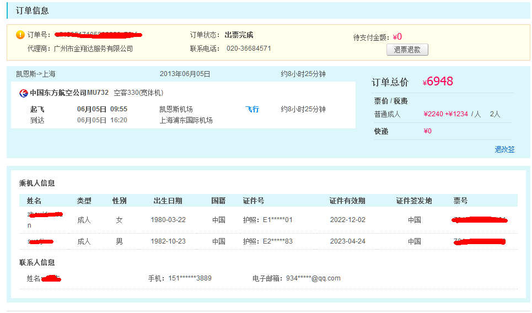
Task: Select the 证件号 column header
Action: pyautogui.click(x=253, y=201)
